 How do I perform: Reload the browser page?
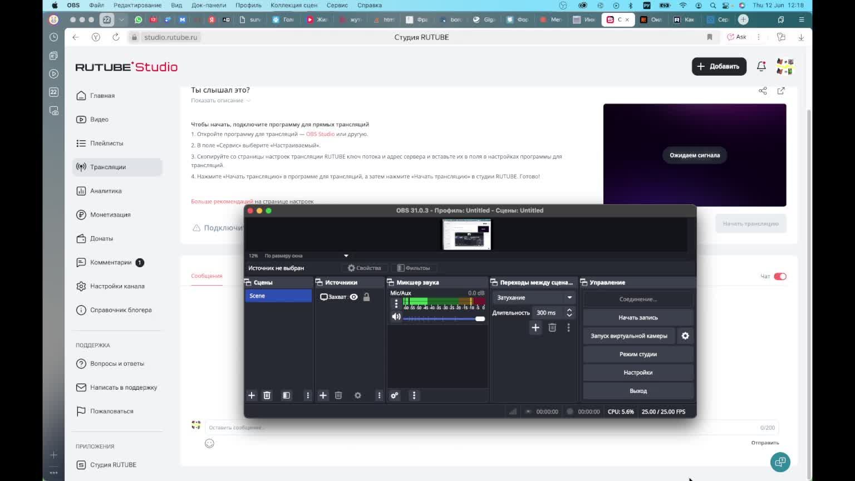[116, 37]
